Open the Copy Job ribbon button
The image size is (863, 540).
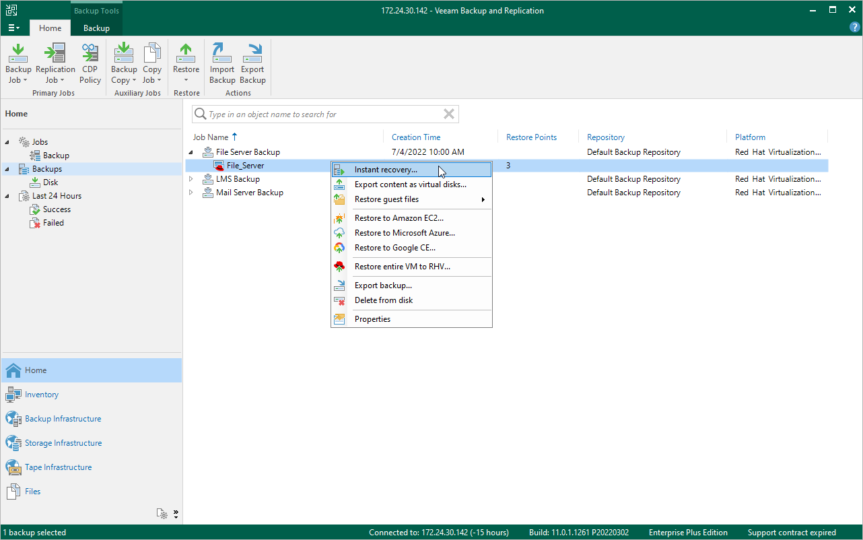(x=152, y=64)
